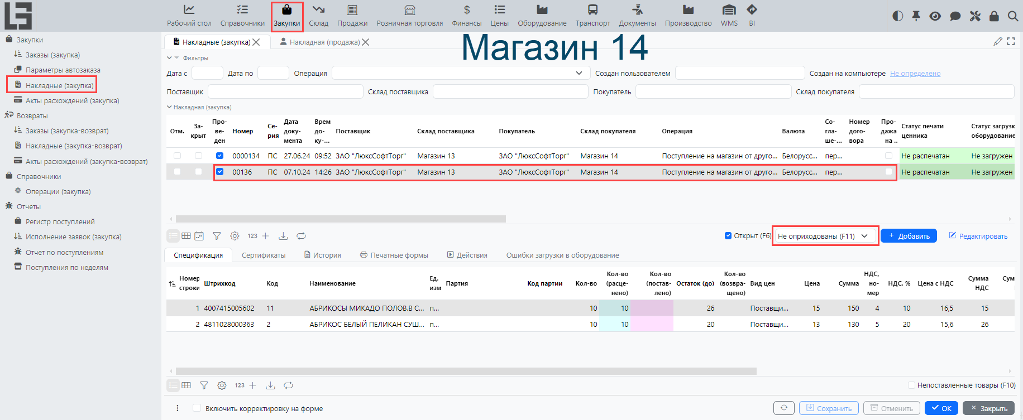The image size is (1023, 420).
Task: Collapse the Фильтры section
Action: 170,58
